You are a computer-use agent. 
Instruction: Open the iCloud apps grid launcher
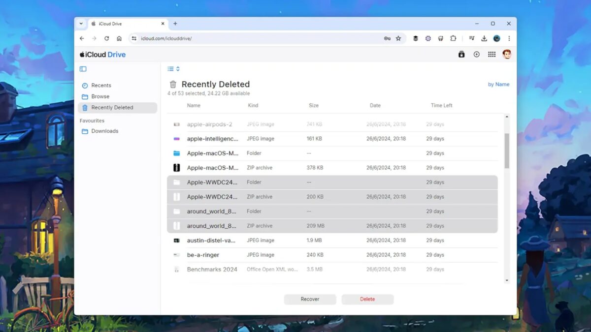492,55
